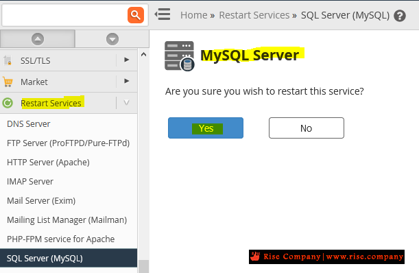Viewport: 419px width, 273px height.
Task: Expand the Market menu arrow
Action: 127,81
